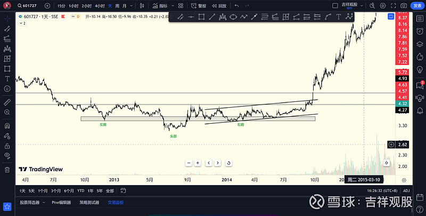Toggle magnet mode
This screenshot has width=426, height=216.
coord(7,126)
